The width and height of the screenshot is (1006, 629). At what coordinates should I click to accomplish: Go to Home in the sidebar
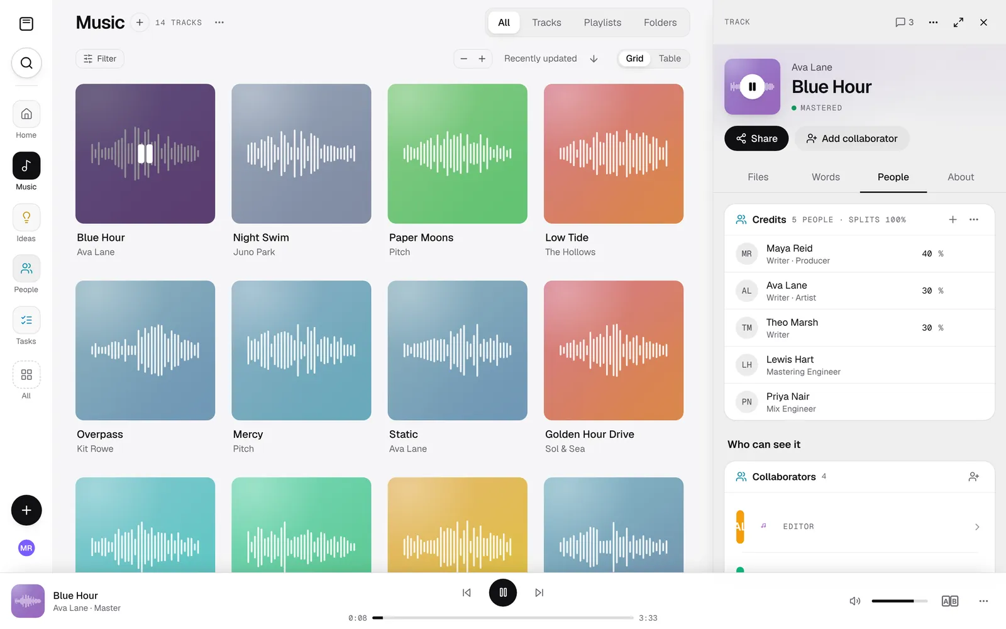(x=26, y=120)
